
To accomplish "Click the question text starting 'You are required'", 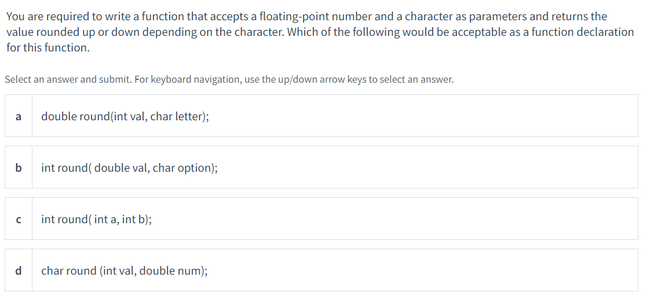I will coord(320,32).
